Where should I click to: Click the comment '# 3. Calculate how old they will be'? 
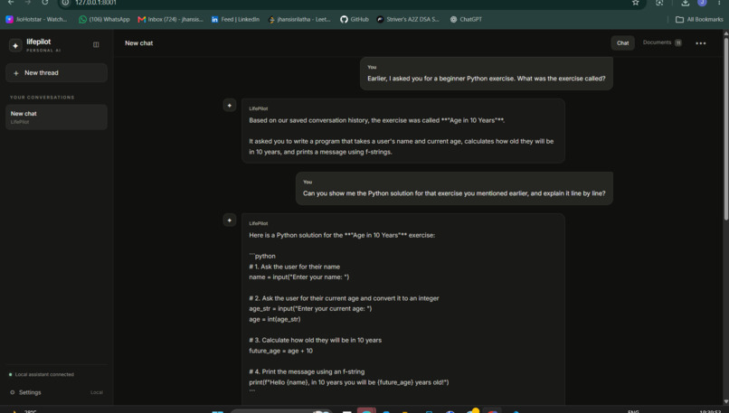pyautogui.click(x=316, y=340)
